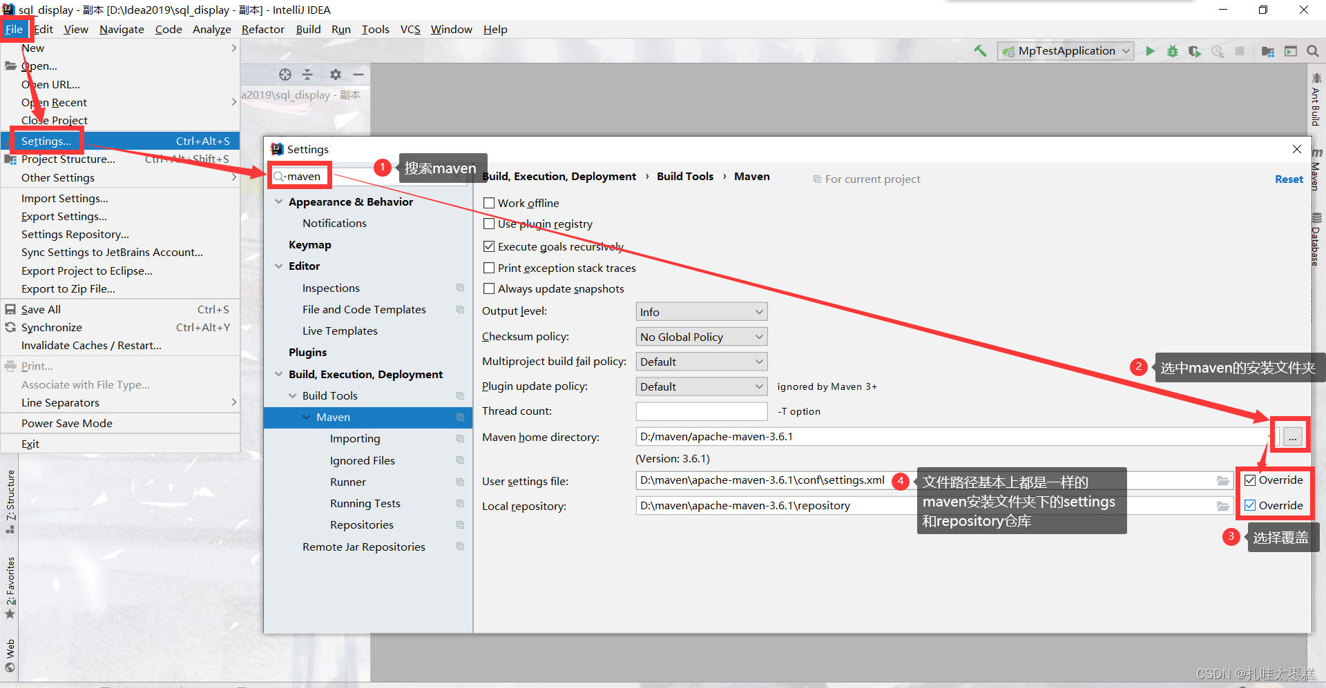
Task: Select Settings... in the File menu
Action: pyautogui.click(x=120, y=141)
